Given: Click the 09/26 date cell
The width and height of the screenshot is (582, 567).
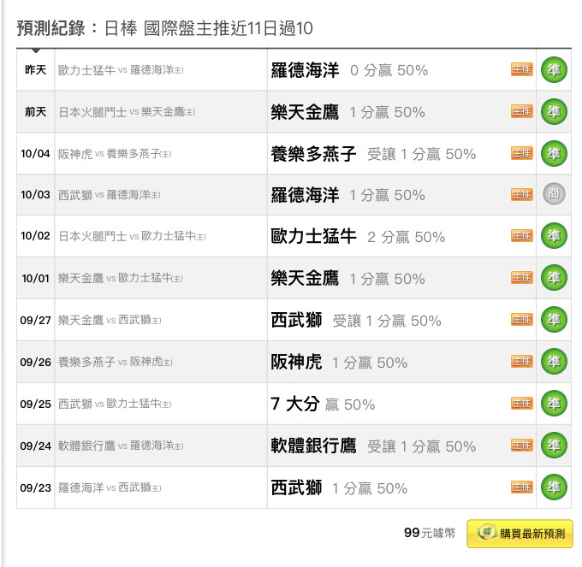Looking at the screenshot, I should tap(36, 362).
